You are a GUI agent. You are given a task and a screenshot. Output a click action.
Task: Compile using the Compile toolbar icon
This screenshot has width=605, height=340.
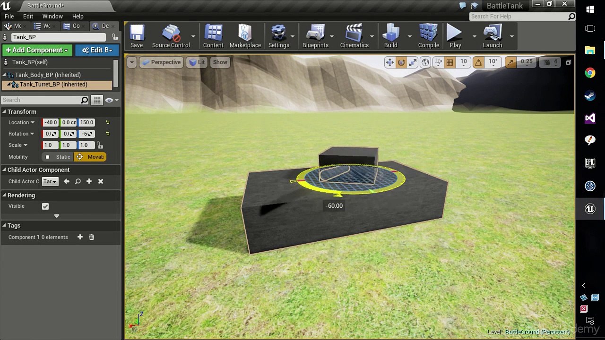point(428,36)
